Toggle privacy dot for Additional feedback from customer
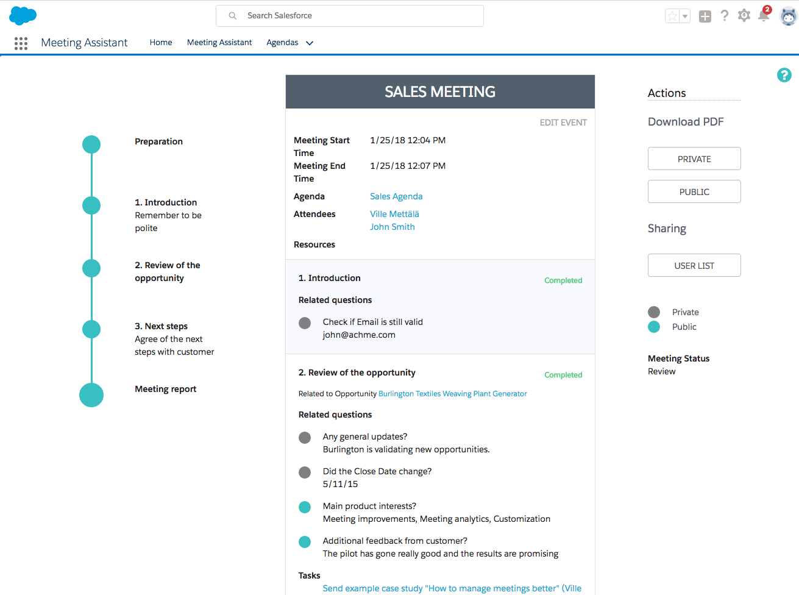The image size is (799, 595). pyautogui.click(x=305, y=542)
